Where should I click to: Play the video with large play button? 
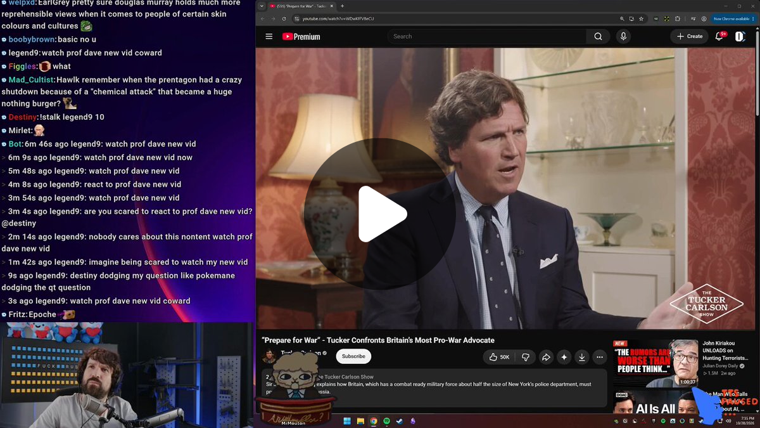pyautogui.click(x=381, y=214)
